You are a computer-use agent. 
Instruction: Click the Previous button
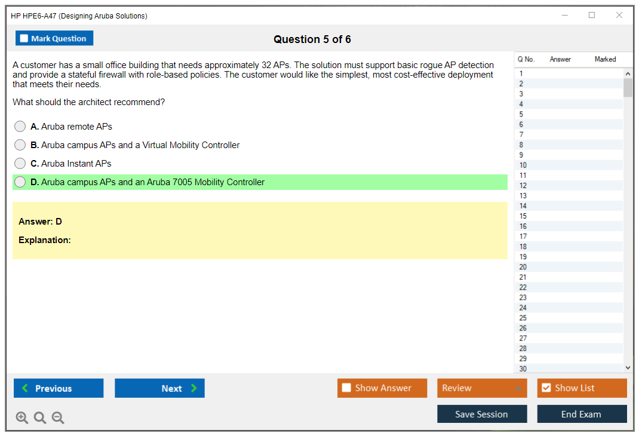pos(59,388)
